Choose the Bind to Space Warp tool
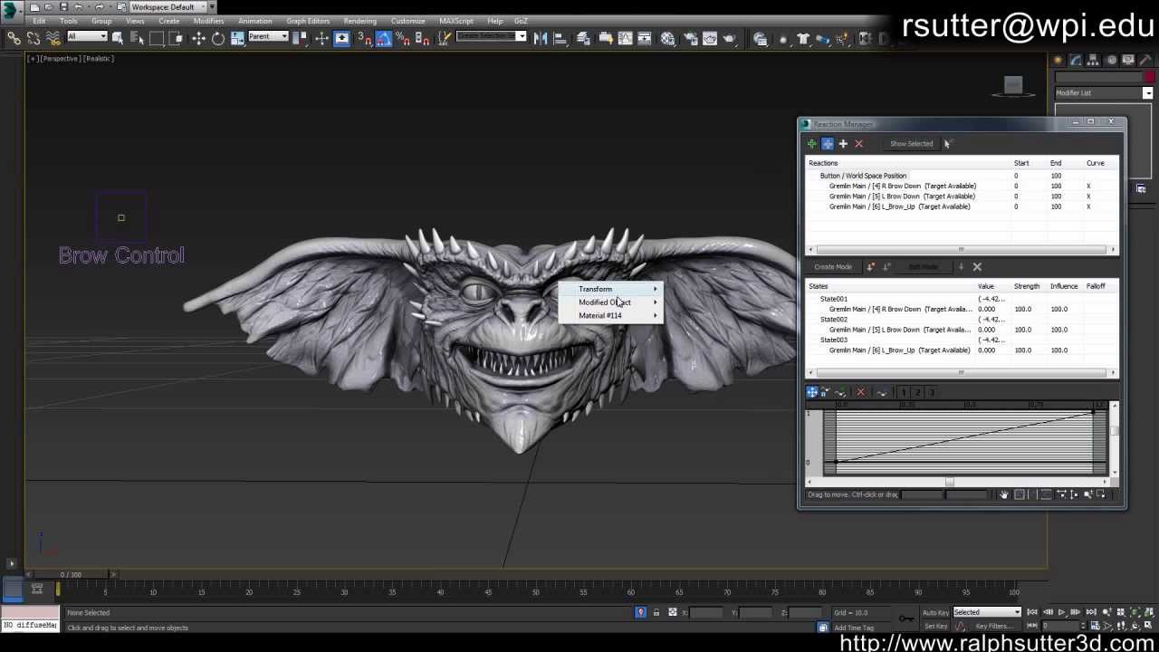 point(53,38)
